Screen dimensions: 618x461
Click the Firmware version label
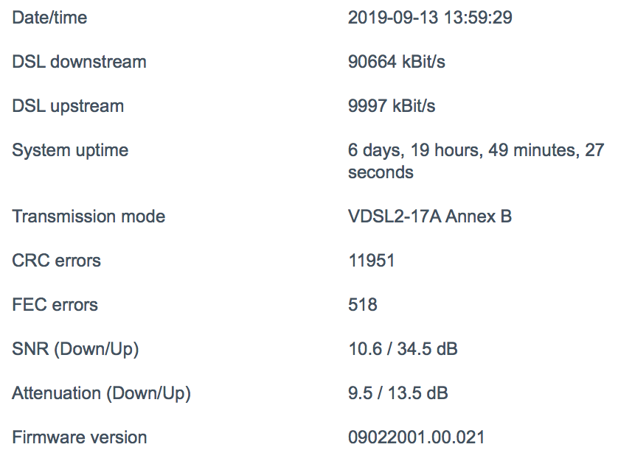point(80,437)
